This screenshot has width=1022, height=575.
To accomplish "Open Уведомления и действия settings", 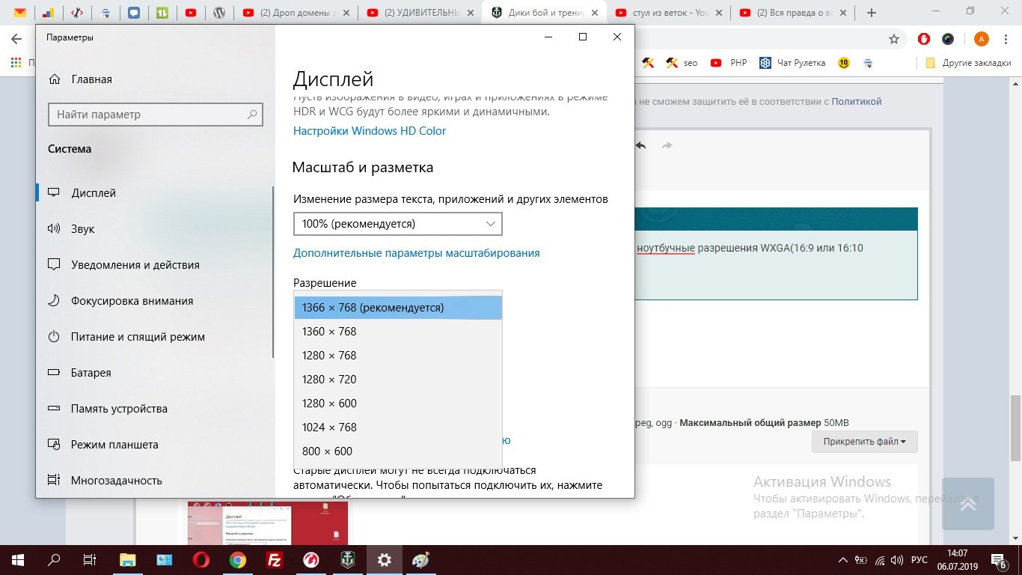I will click(x=124, y=265).
